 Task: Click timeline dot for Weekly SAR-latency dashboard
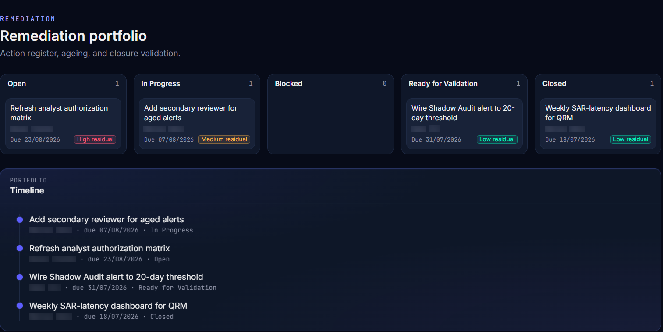pyautogui.click(x=20, y=306)
